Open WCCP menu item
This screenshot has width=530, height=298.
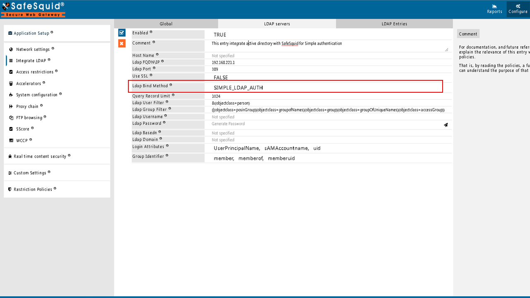tap(22, 141)
